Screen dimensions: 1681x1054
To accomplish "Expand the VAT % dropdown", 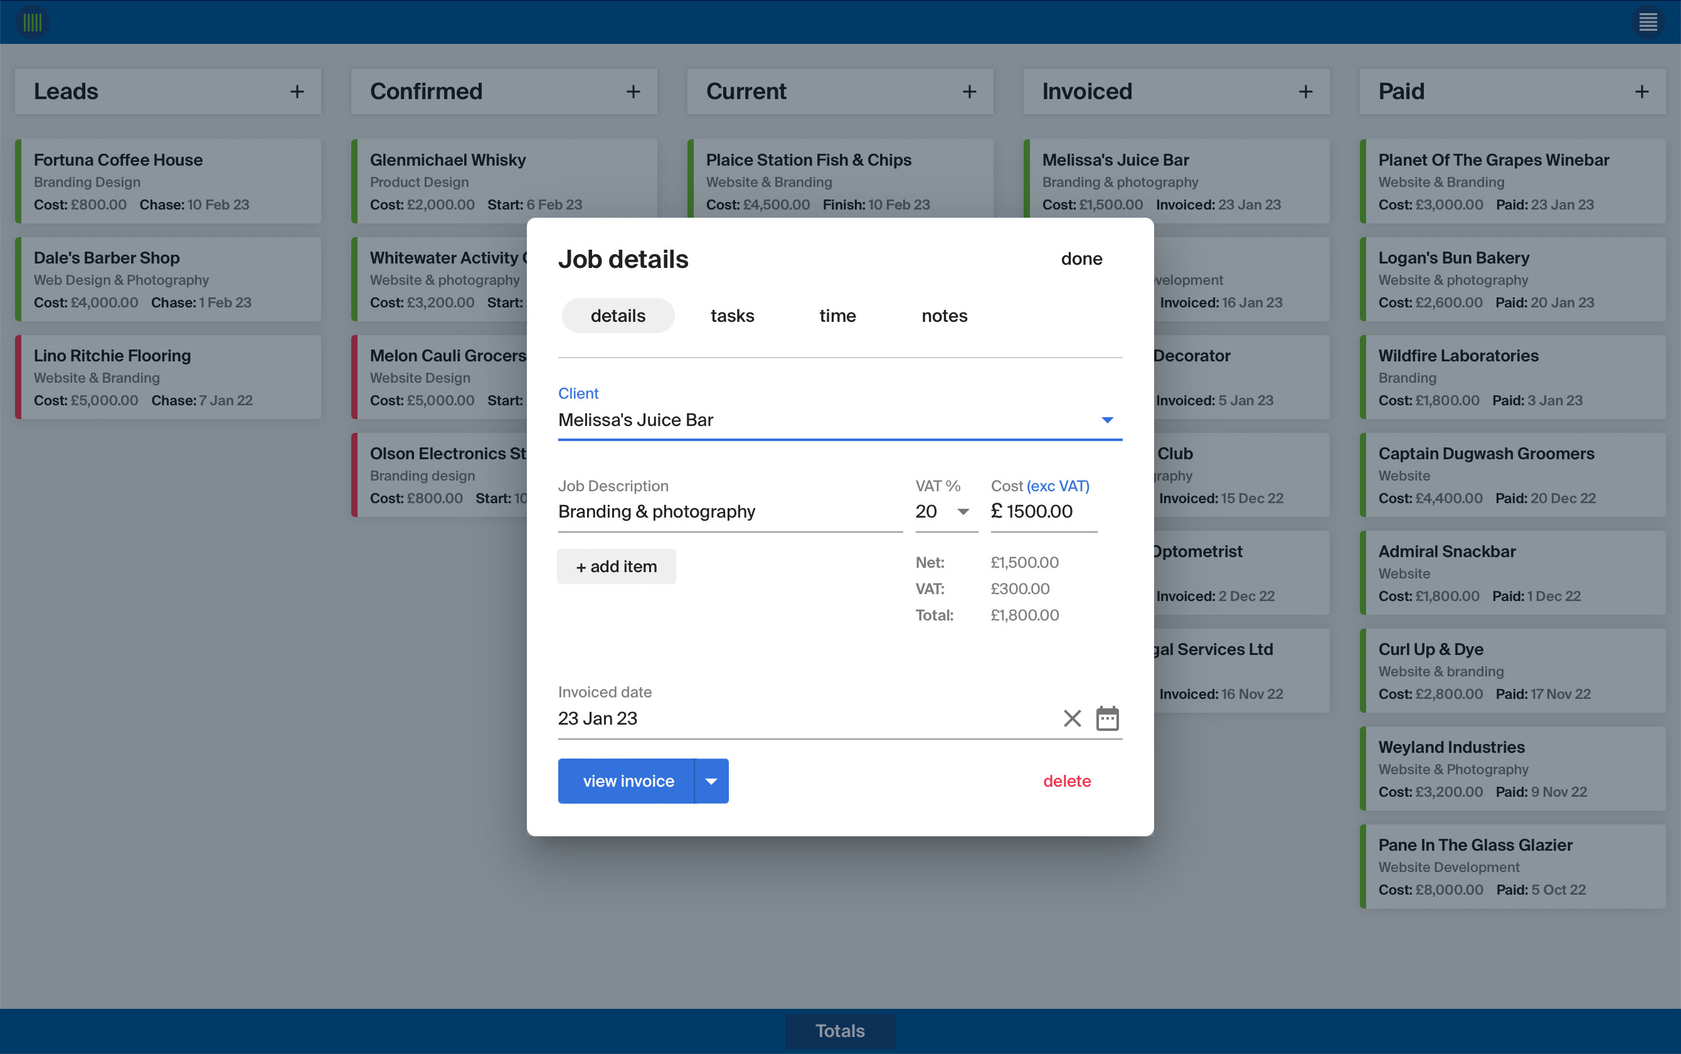I will [x=964, y=511].
